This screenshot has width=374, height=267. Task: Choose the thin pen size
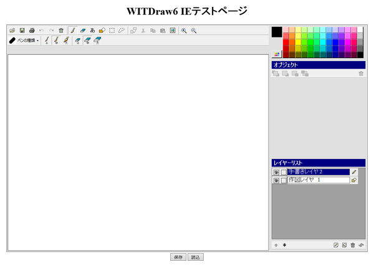[x=47, y=41]
